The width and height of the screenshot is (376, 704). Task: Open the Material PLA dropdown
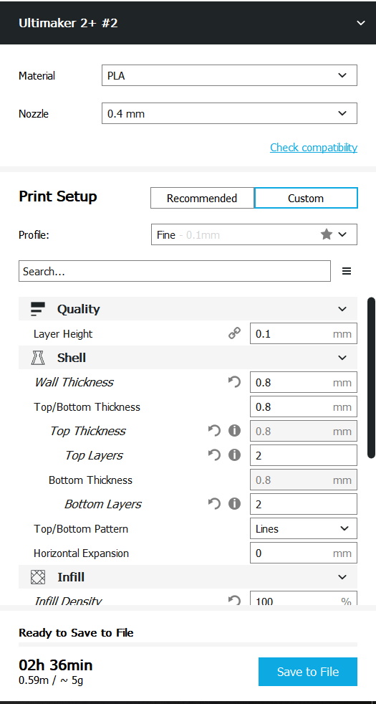229,75
